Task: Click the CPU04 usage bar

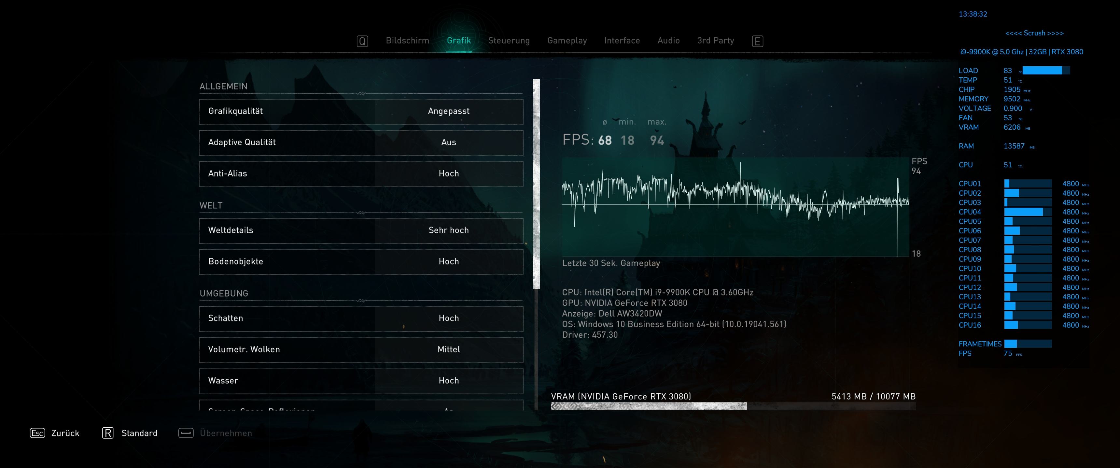Action: 1028,212
